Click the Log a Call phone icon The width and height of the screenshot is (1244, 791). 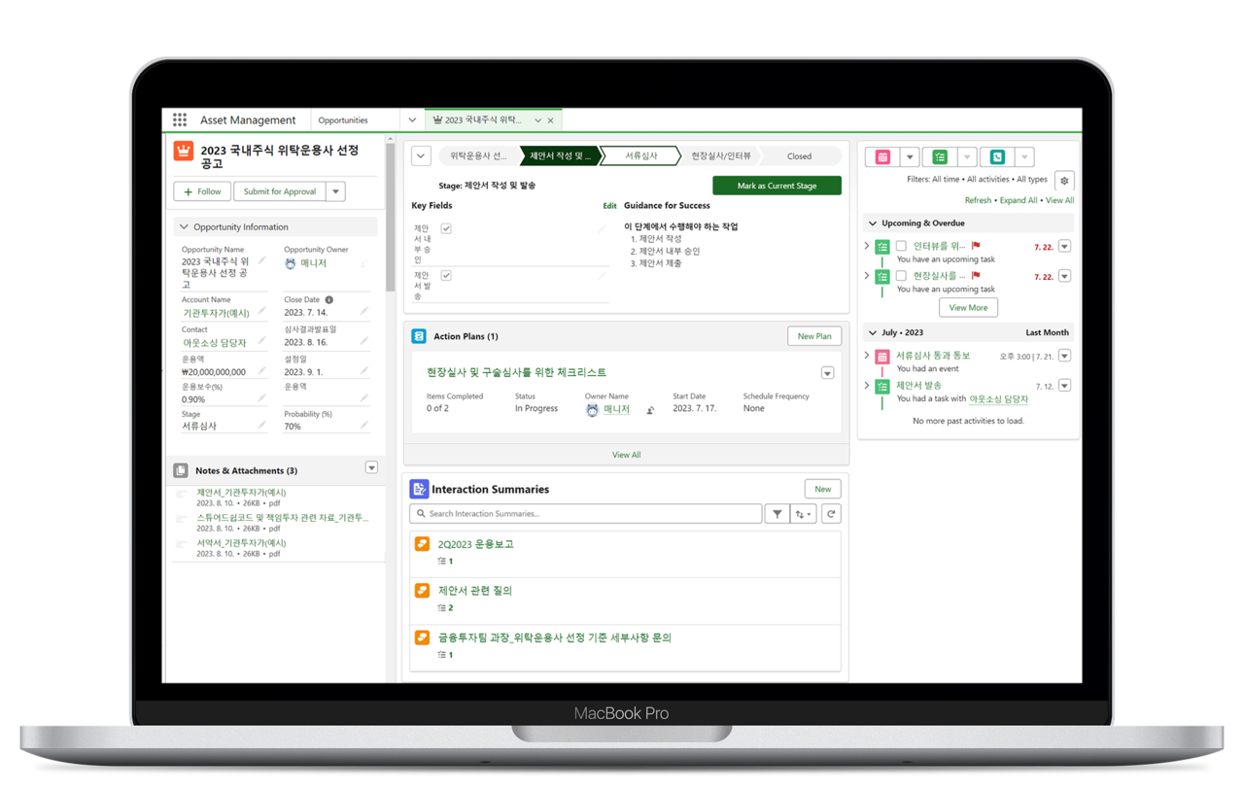pos(997,156)
